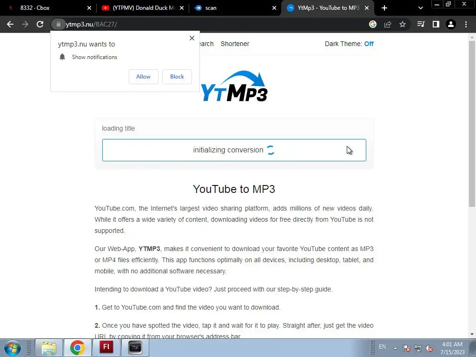This screenshot has height=357, width=476.
Task: Click the scrollbar up arrow
Action: coord(472,37)
